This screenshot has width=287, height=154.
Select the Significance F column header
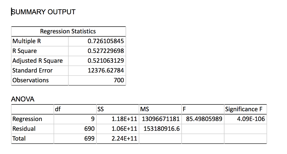(244, 109)
